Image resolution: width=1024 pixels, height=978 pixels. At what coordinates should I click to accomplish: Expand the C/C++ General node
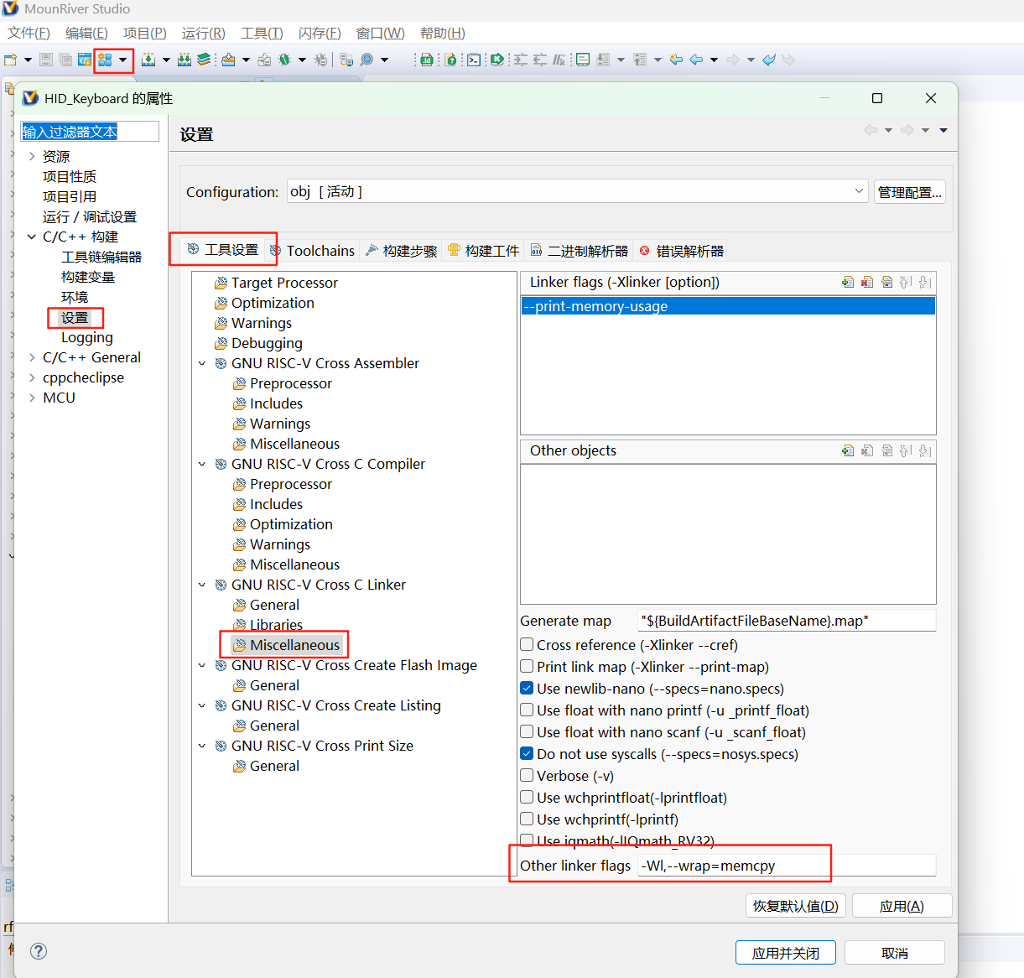32,357
